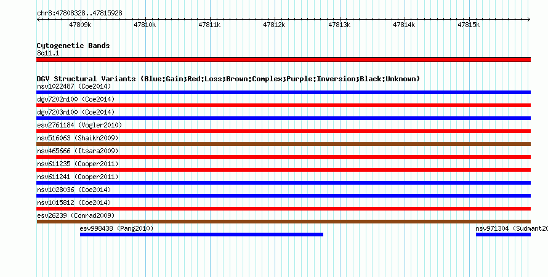Screen dimensions: 548x277
Task: Click the short blue esv998438 gain bar
Action: [x=202, y=235]
